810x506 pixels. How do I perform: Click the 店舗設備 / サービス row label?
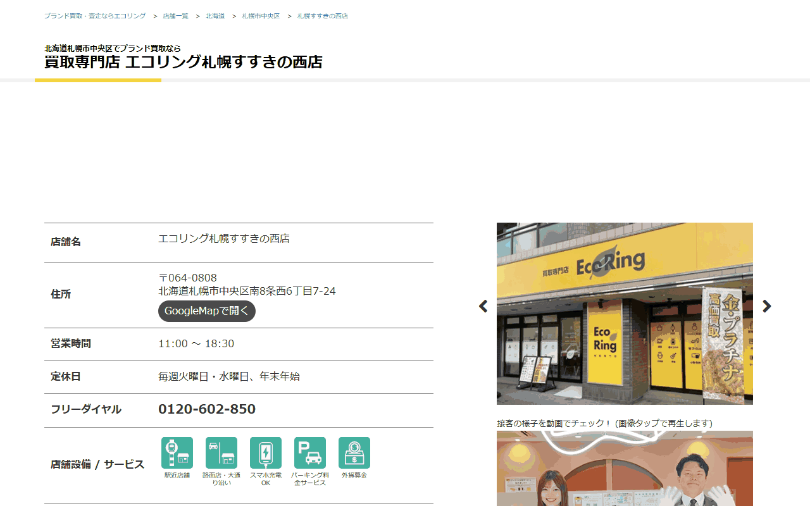coord(97,464)
